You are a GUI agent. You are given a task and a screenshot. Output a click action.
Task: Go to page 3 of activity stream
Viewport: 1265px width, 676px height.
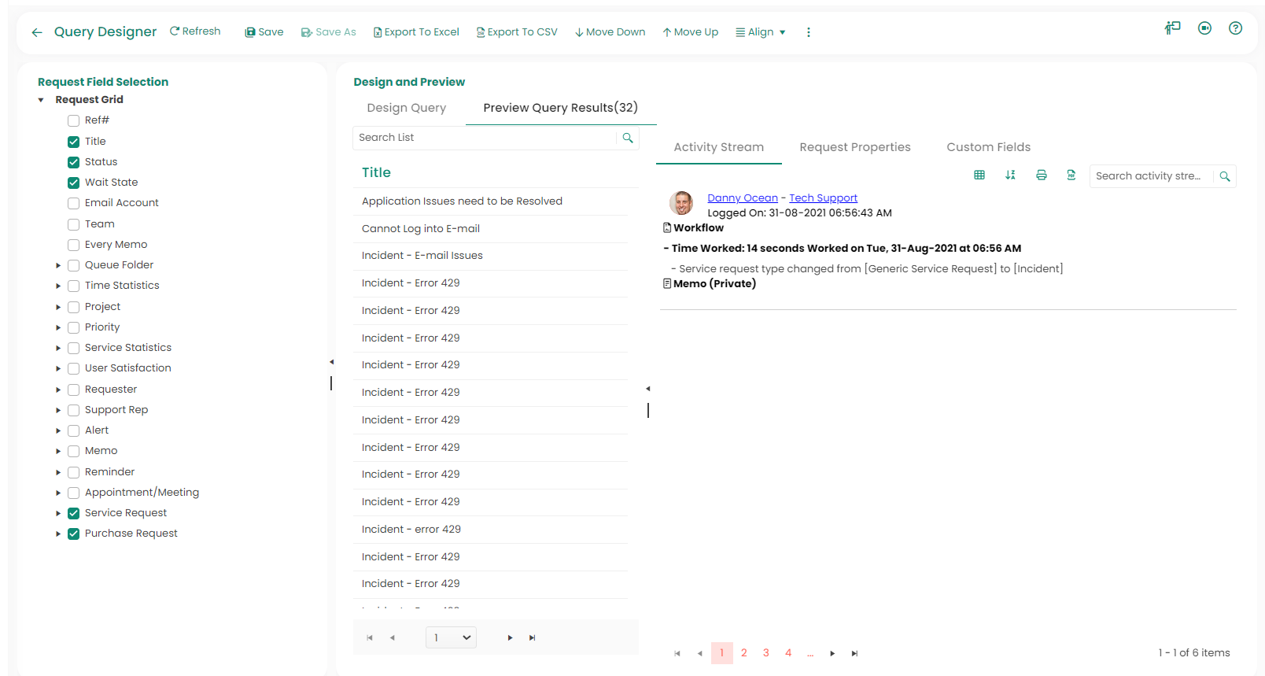[x=765, y=653]
